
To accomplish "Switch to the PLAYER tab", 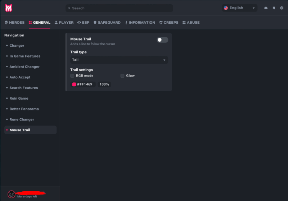I will (64, 23).
